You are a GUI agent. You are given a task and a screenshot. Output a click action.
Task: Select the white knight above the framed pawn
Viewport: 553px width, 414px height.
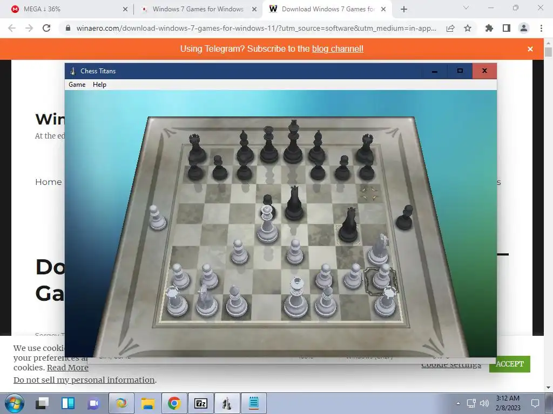[379, 249]
